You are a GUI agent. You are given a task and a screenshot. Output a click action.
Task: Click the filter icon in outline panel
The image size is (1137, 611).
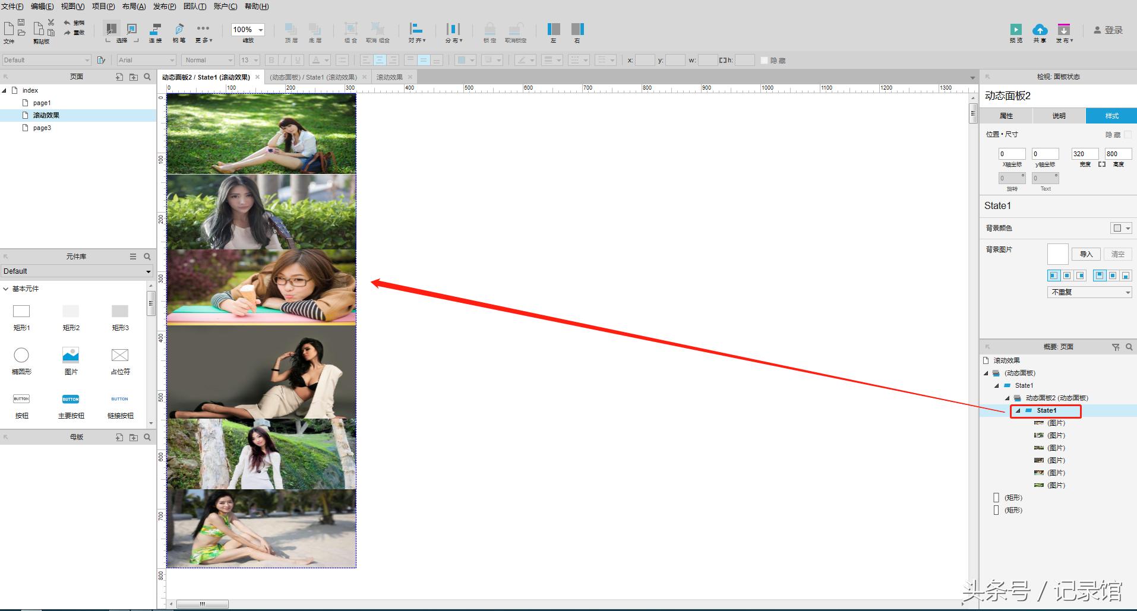(1116, 347)
